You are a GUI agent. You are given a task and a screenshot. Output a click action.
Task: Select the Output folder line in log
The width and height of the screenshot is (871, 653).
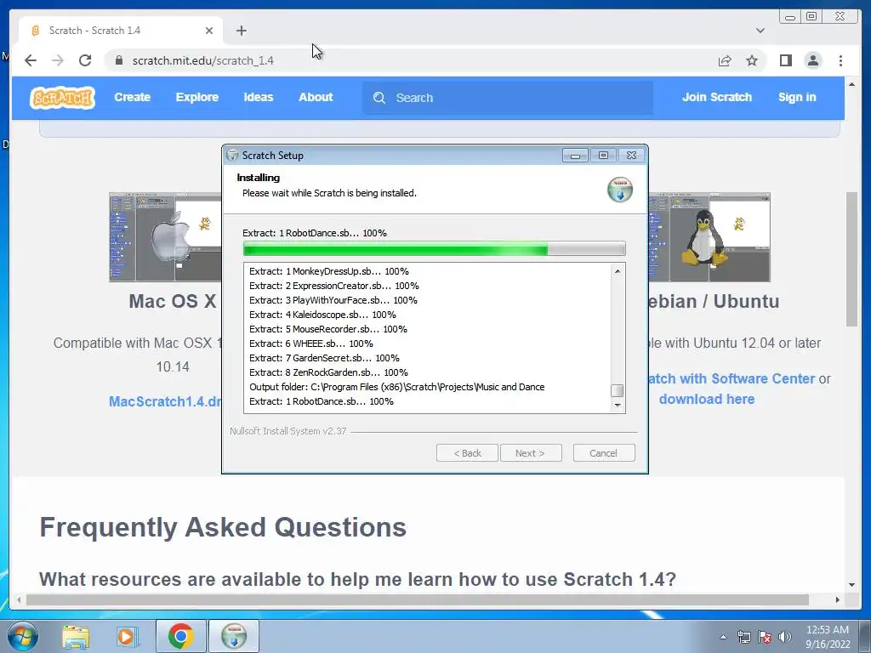tap(396, 387)
